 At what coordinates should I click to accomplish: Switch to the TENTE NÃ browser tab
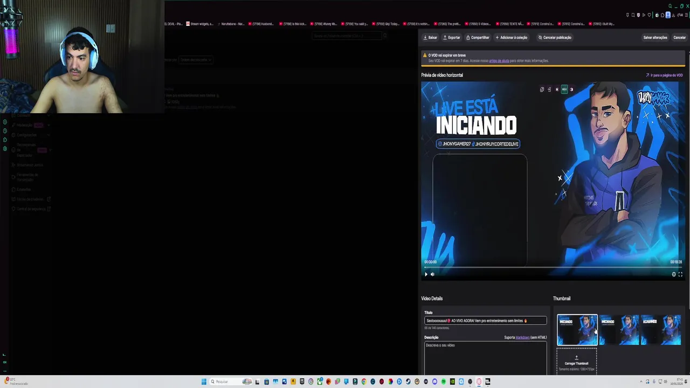510,24
